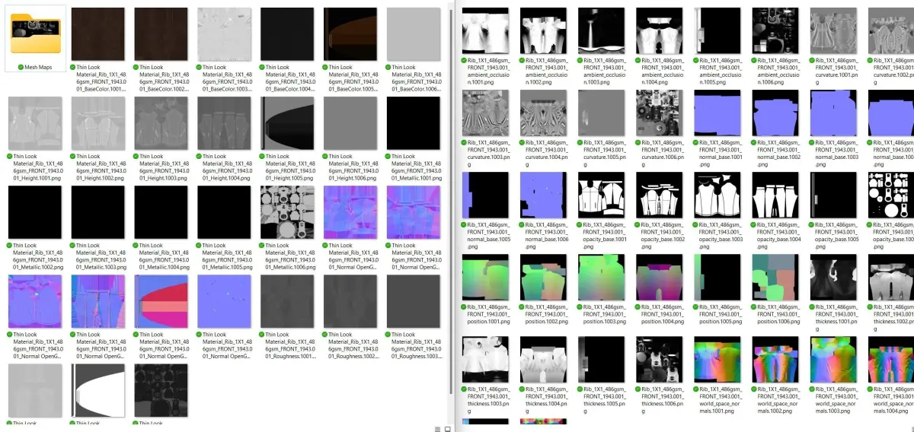Select the opacity_base.1001.png thumbnail
Viewport: 914px width, 432px height.
pyautogui.click(x=602, y=195)
